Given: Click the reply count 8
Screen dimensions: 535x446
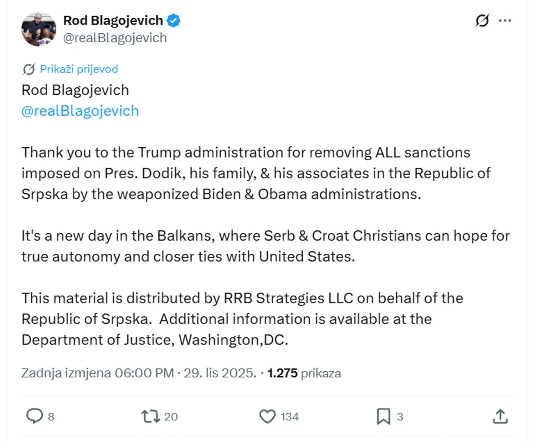Looking at the screenshot, I should tap(51, 417).
